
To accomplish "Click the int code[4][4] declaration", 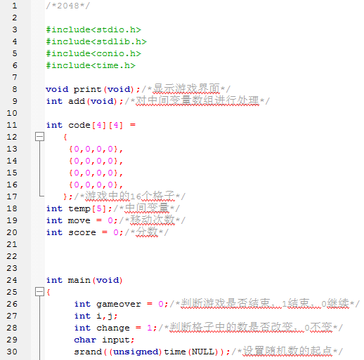I will [91, 125].
